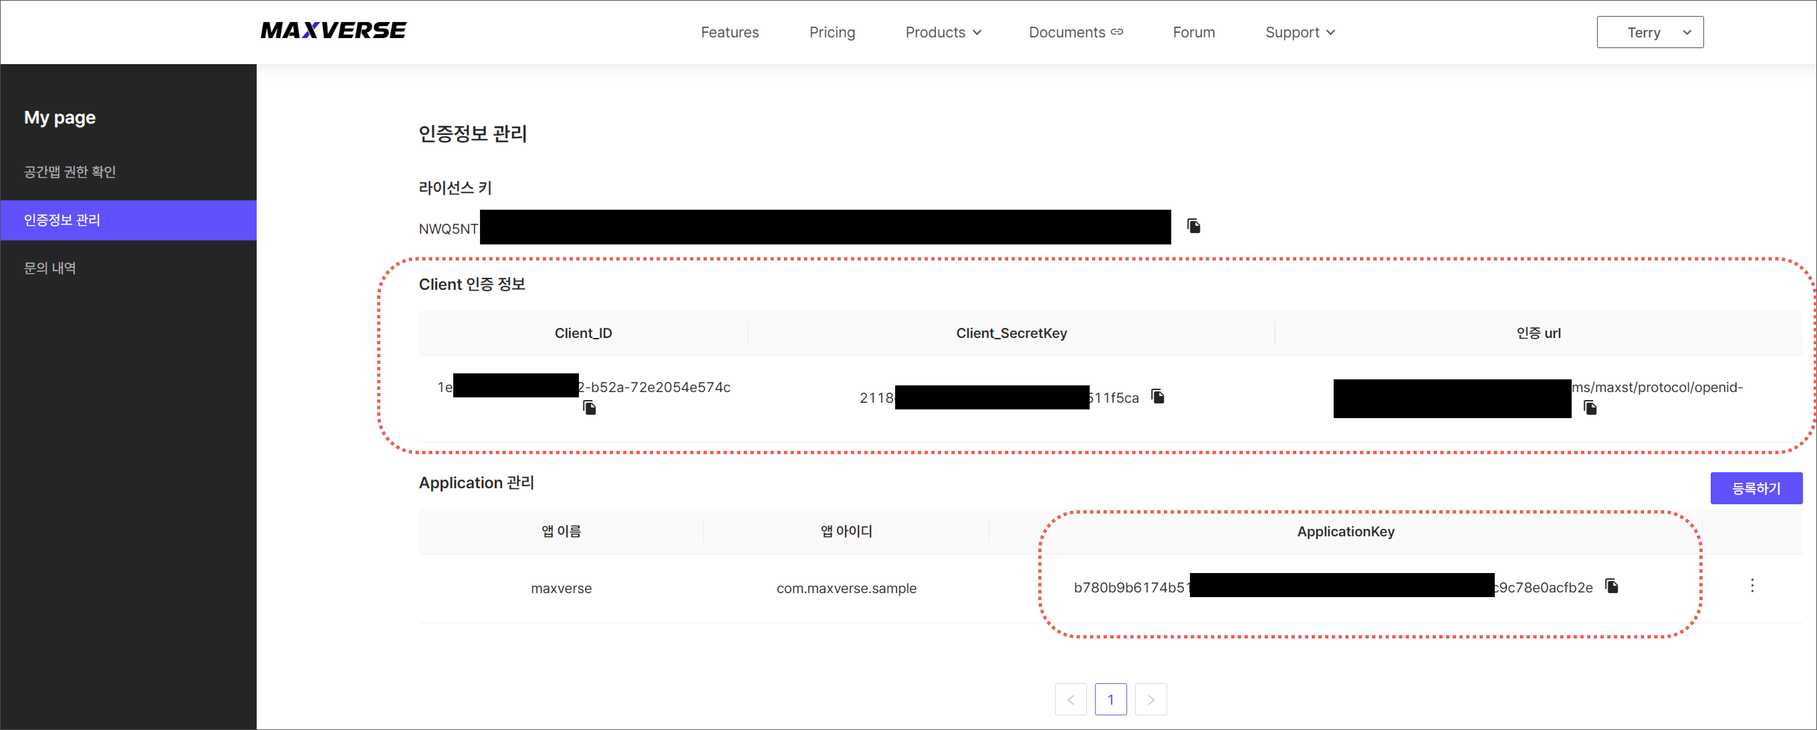Select page 1 in pagination
The height and width of the screenshot is (730, 1817).
(x=1111, y=699)
